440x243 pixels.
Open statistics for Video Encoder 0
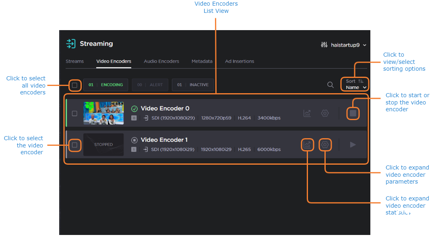(x=307, y=113)
